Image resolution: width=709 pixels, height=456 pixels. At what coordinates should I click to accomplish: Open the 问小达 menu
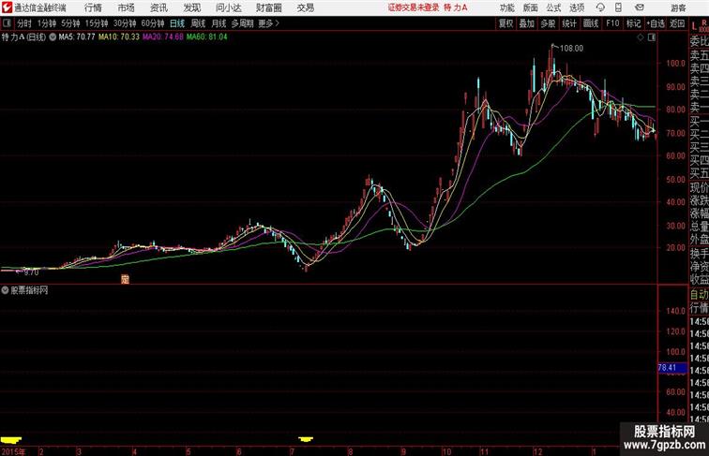pos(228,7)
